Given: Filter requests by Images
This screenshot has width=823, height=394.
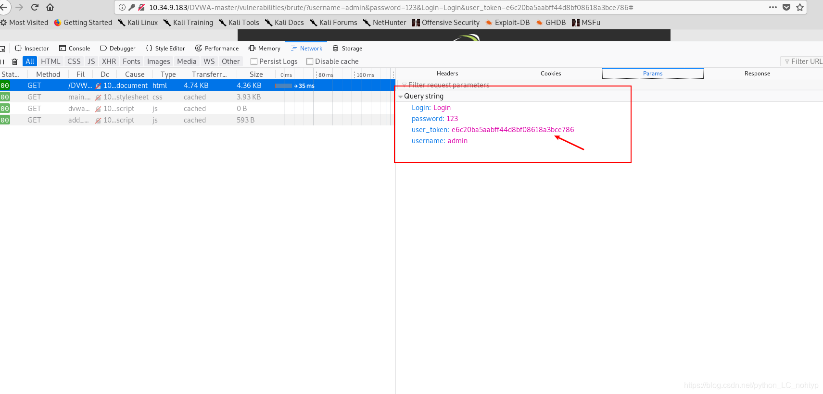Looking at the screenshot, I should coord(159,62).
